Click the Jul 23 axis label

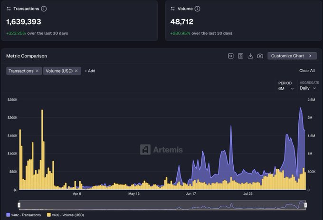point(248,193)
